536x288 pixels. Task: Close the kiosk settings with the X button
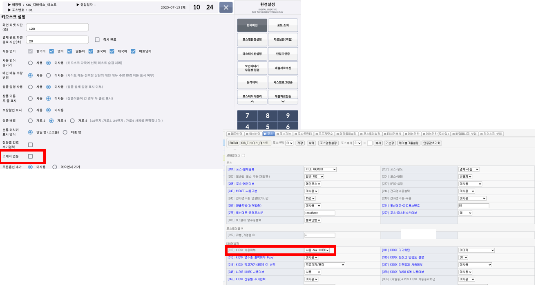(x=226, y=7)
